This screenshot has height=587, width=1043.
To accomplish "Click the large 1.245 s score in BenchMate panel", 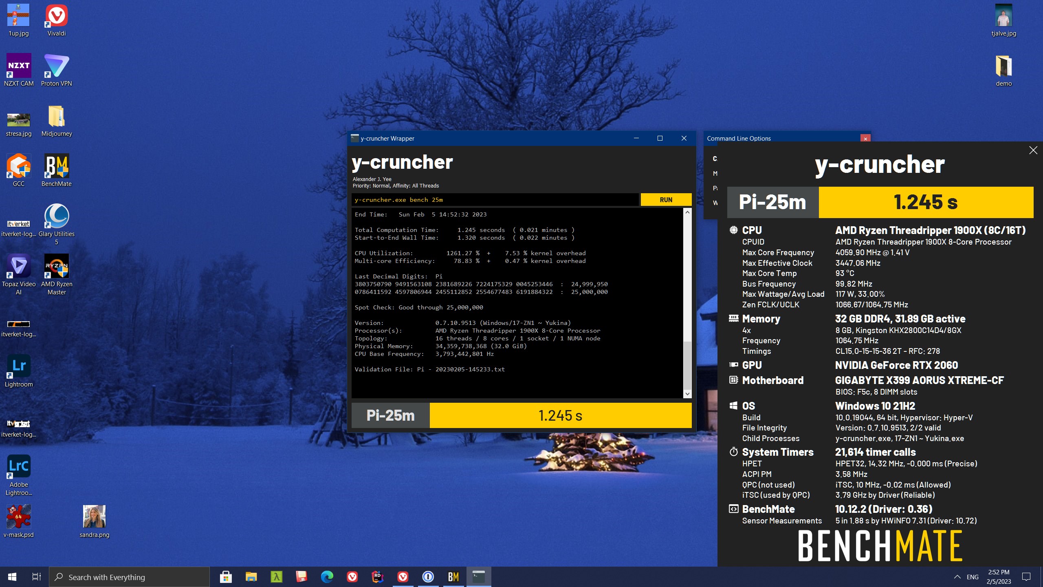I will click(926, 202).
